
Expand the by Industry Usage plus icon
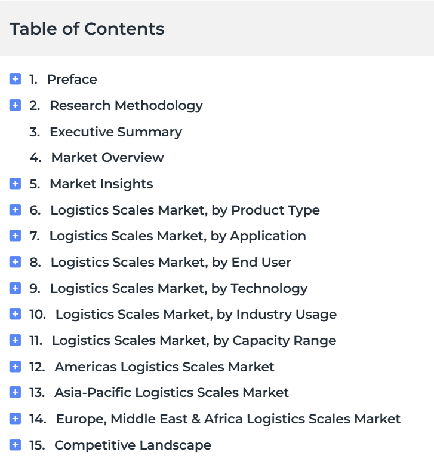click(15, 314)
